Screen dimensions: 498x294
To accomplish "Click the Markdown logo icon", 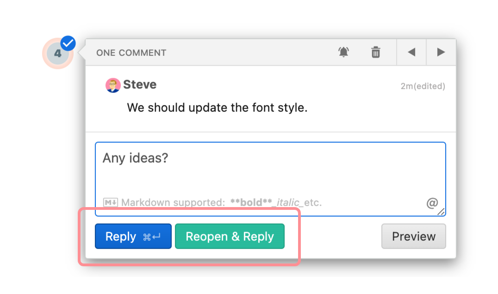I will point(110,202).
